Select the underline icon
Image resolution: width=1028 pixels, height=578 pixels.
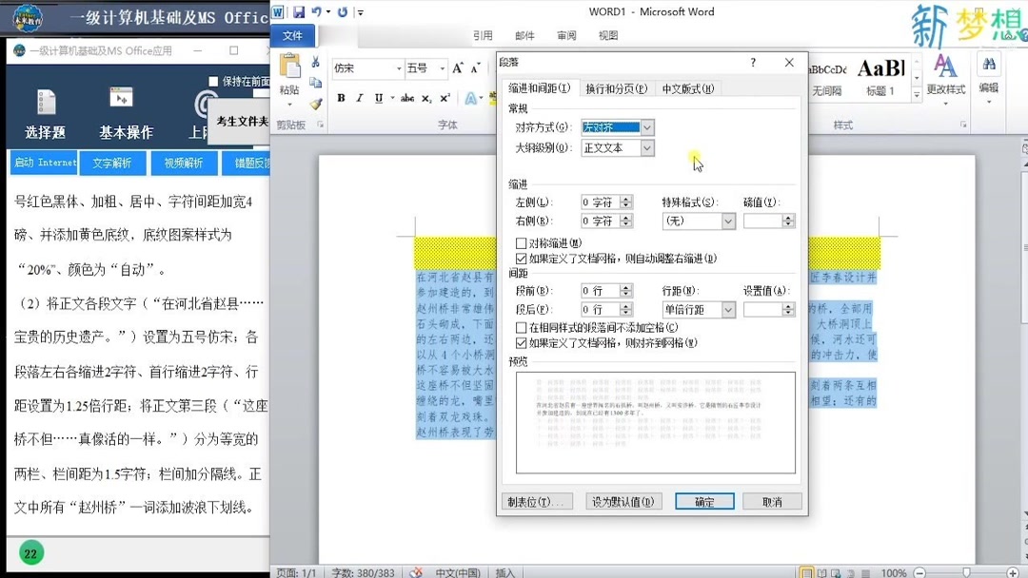point(378,97)
